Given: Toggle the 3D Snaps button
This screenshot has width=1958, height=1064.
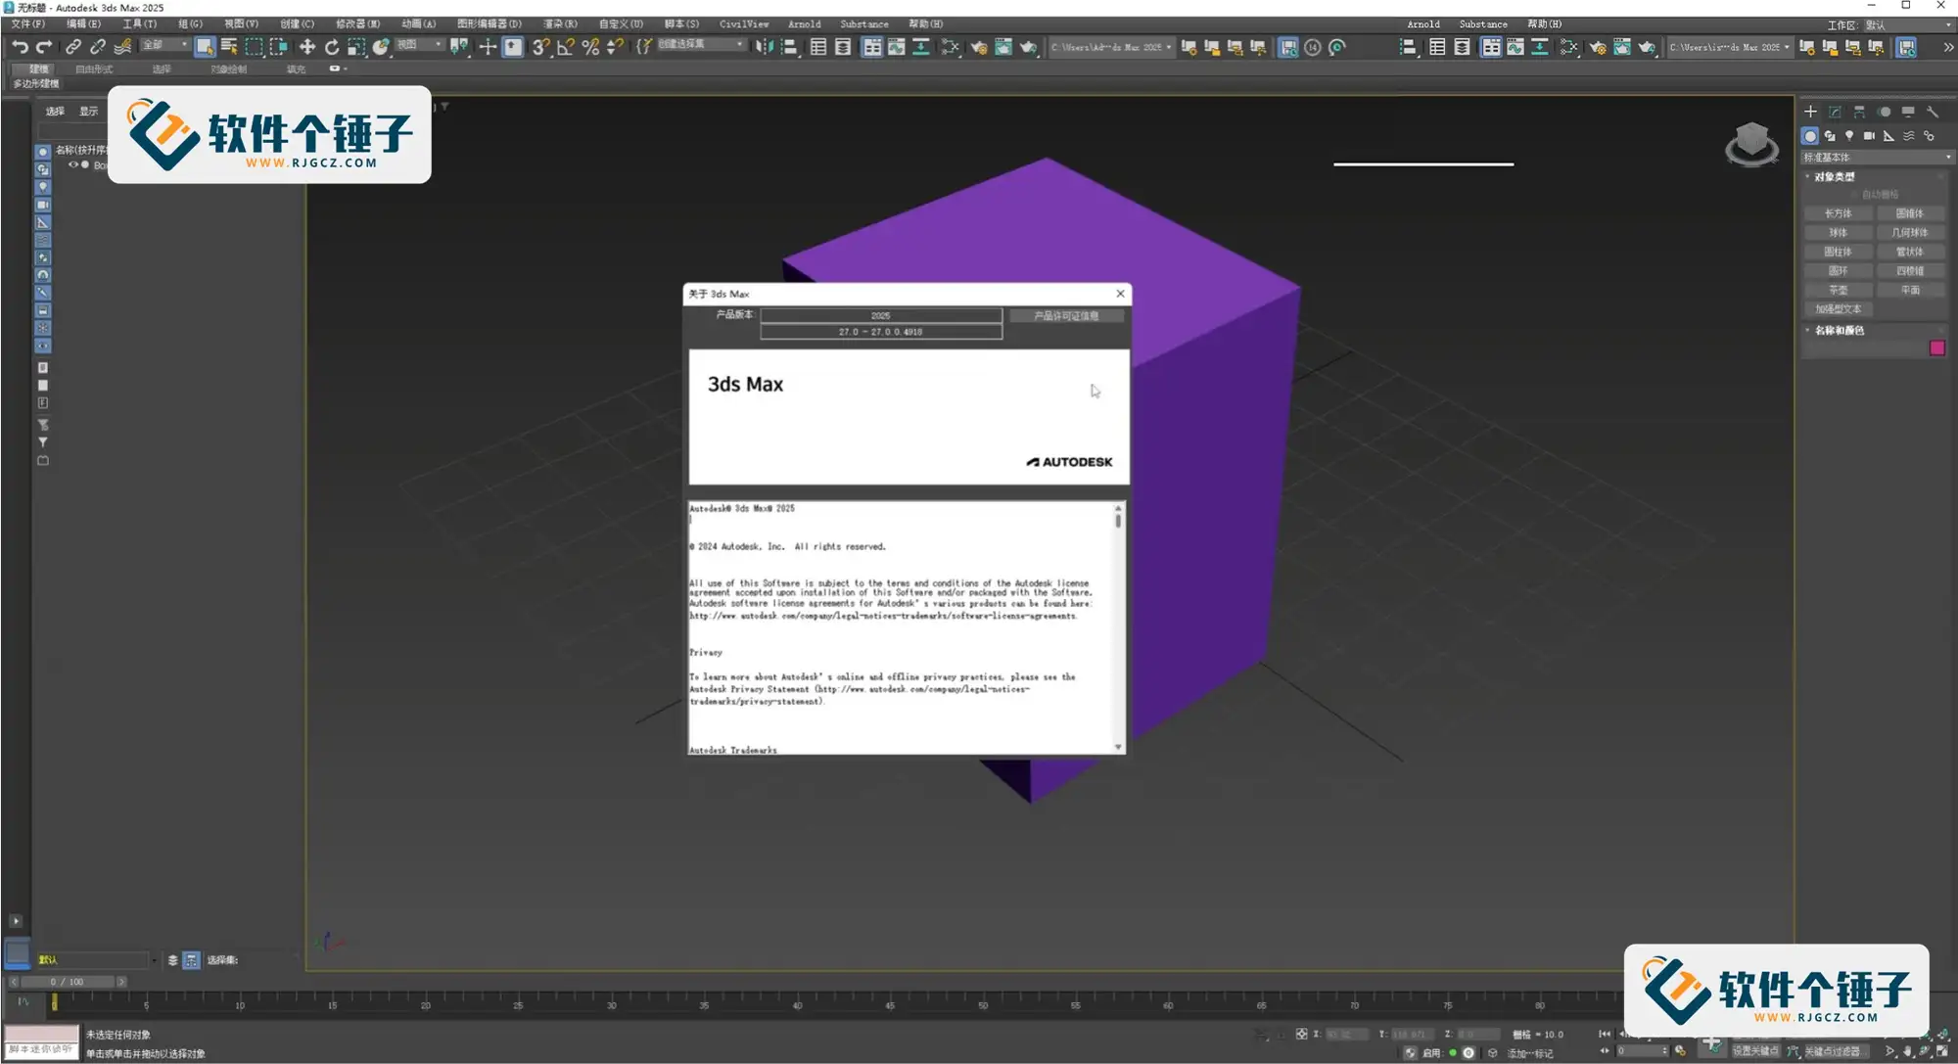Looking at the screenshot, I should pos(540,46).
